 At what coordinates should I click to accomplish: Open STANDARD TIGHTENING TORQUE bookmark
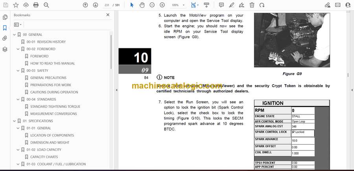coord(55,107)
